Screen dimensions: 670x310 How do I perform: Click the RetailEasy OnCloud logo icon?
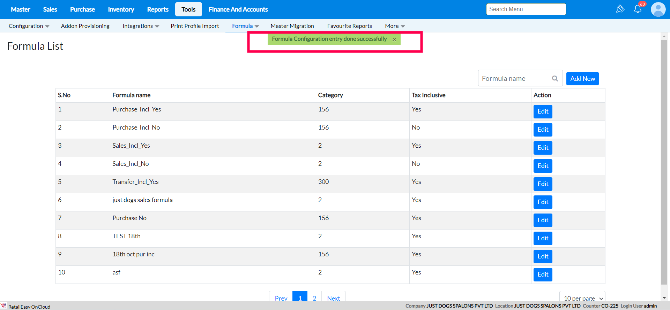[4, 305]
